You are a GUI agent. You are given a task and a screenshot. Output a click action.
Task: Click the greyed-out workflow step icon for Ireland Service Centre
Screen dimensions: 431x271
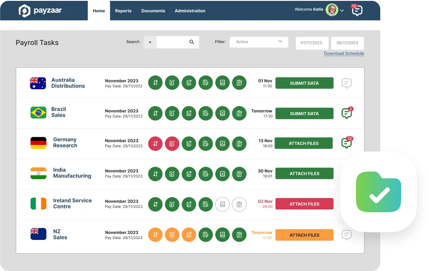pos(223,204)
